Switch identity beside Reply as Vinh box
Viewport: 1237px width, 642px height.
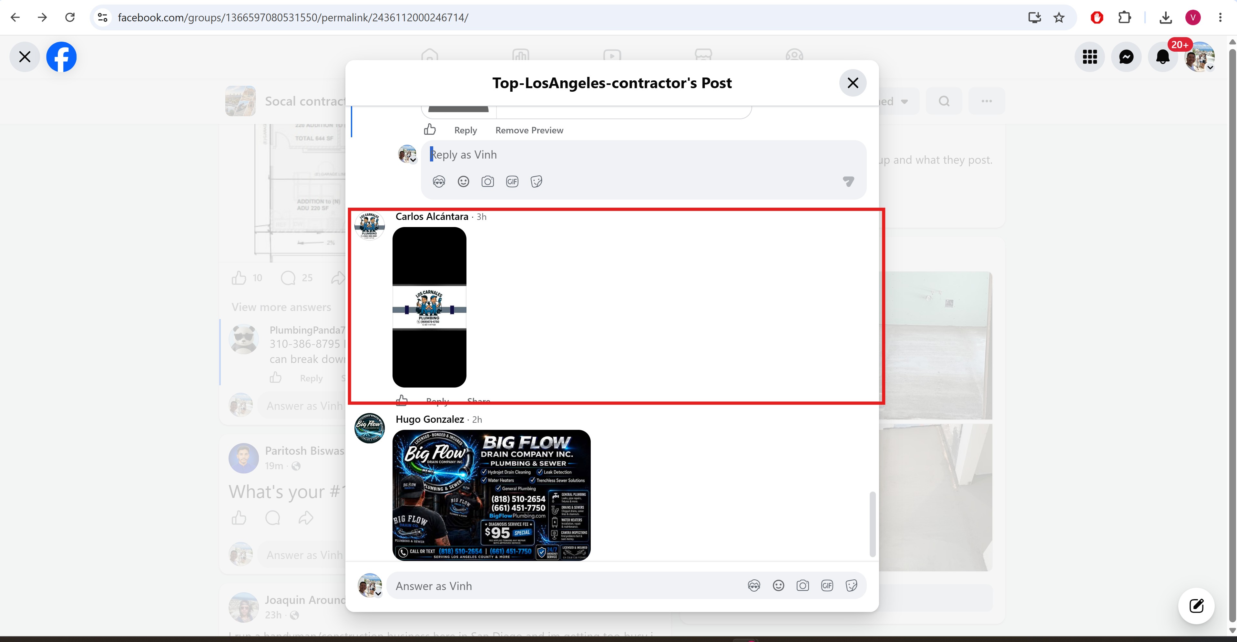(407, 154)
